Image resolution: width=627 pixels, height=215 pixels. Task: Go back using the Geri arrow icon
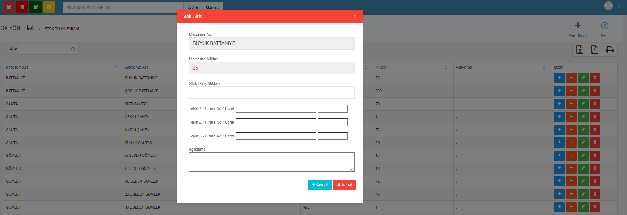[604, 26]
